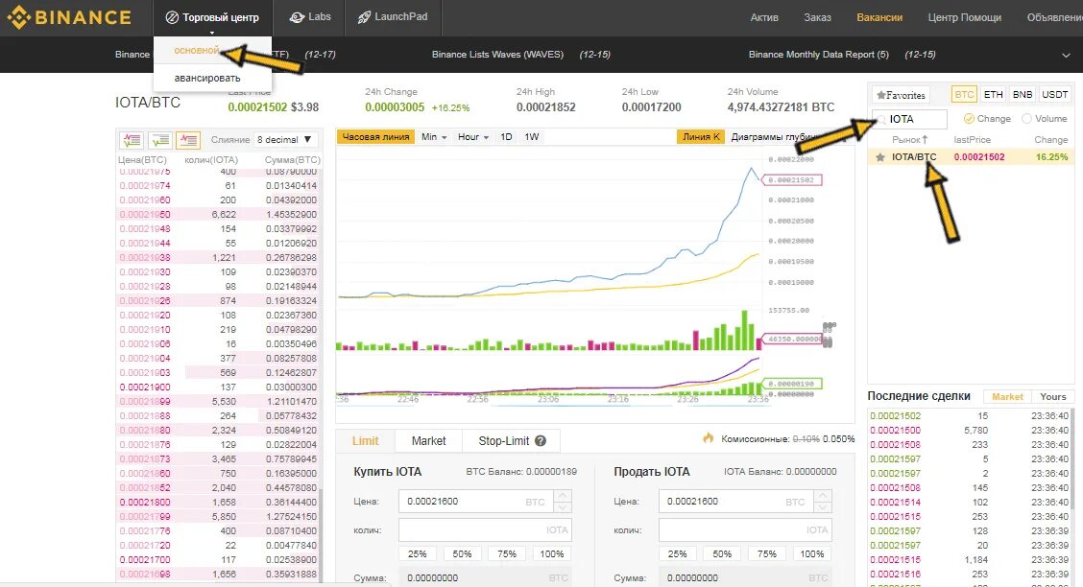Screen dimensions: 1083x587
Task: Set buy amount to 75%
Action: [x=507, y=553]
